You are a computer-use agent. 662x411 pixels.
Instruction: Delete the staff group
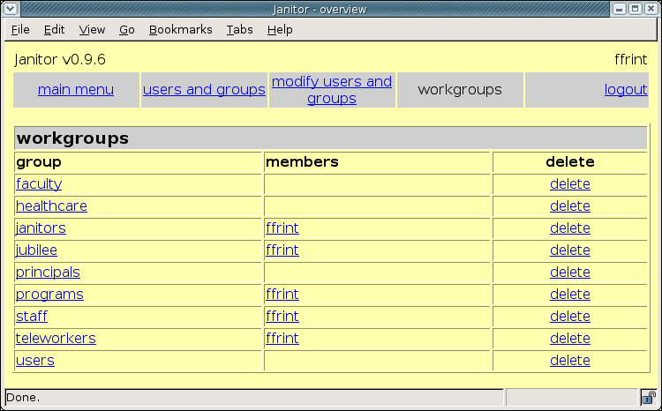pyautogui.click(x=570, y=316)
